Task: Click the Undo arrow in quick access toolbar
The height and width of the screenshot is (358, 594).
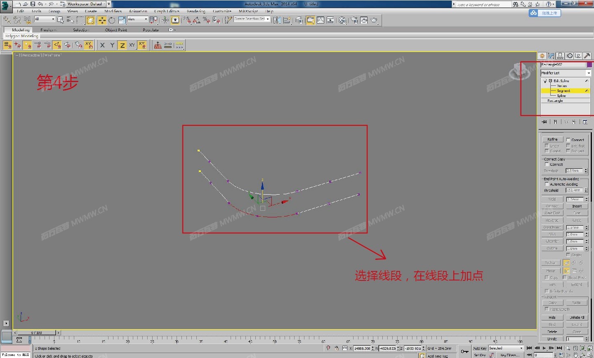Action: pyautogui.click(x=40, y=4)
